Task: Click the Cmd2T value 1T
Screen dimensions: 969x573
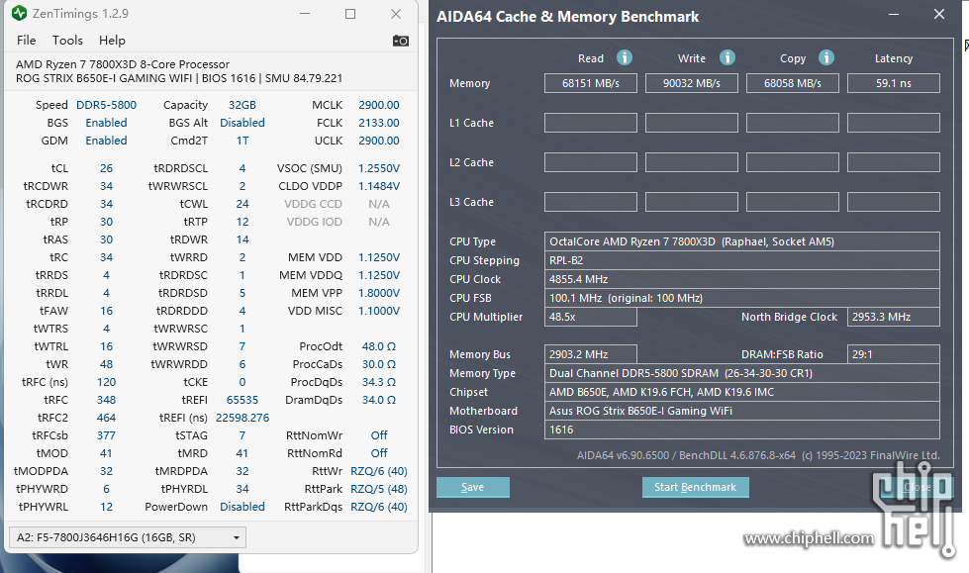Action: pyautogui.click(x=242, y=141)
